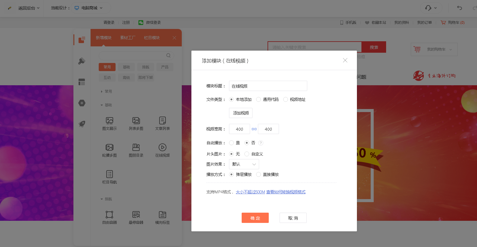Set 自动播放 to 否

tap(247, 143)
